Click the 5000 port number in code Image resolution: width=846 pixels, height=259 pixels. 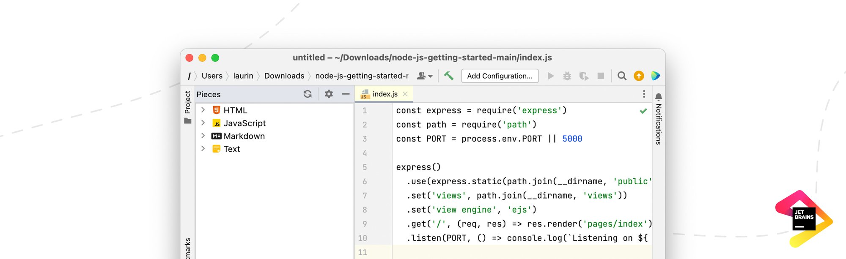pyautogui.click(x=572, y=139)
